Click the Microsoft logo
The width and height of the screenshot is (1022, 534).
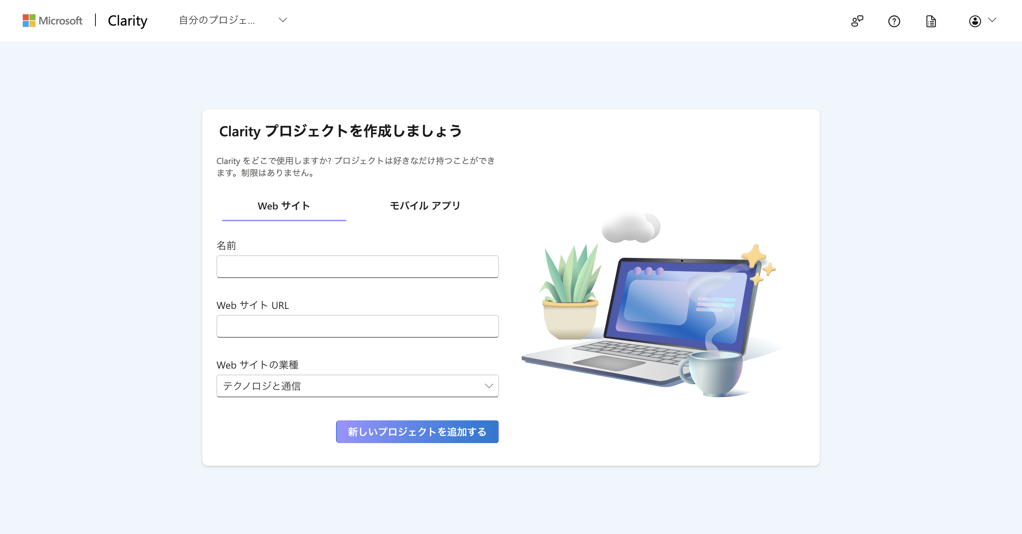point(53,21)
